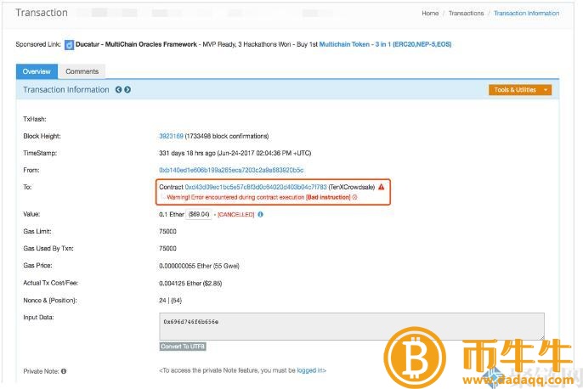Open Multichain Token sponsored link

pyautogui.click(x=385, y=44)
